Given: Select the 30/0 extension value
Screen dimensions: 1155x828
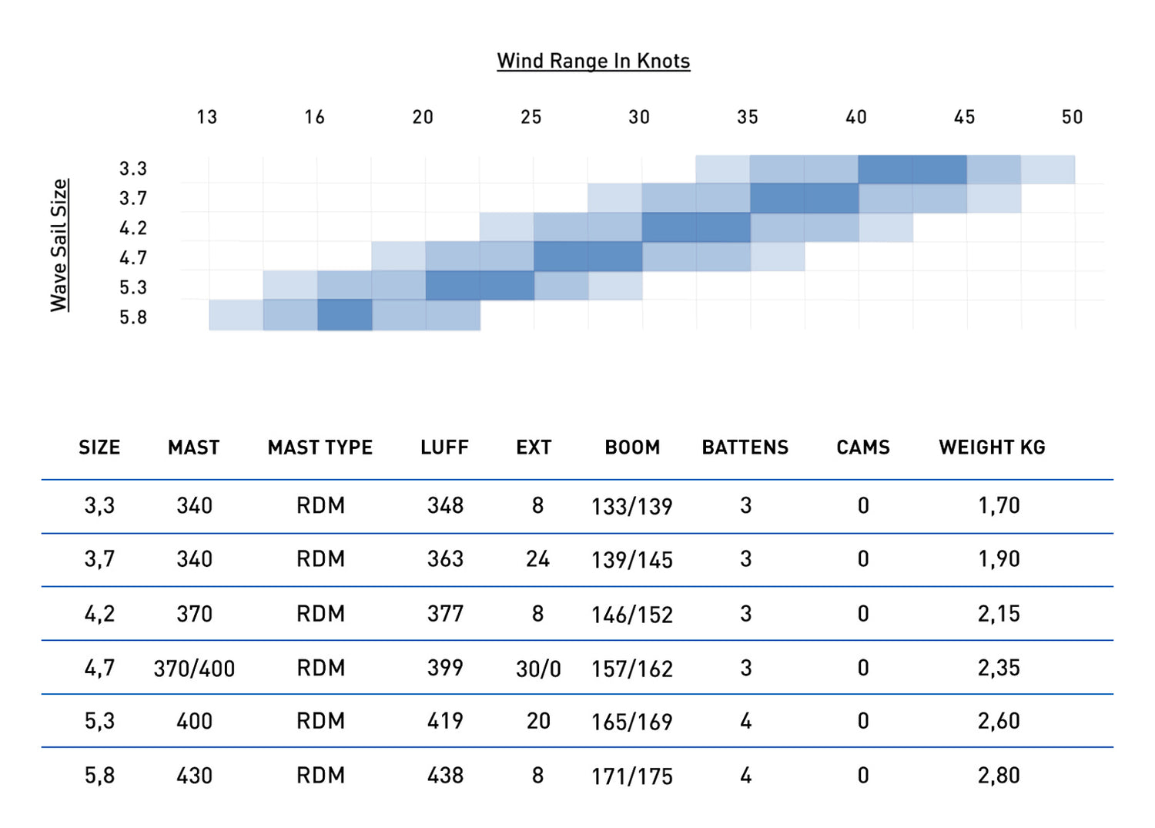Looking at the screenshot, I should [x=537, y=668].
